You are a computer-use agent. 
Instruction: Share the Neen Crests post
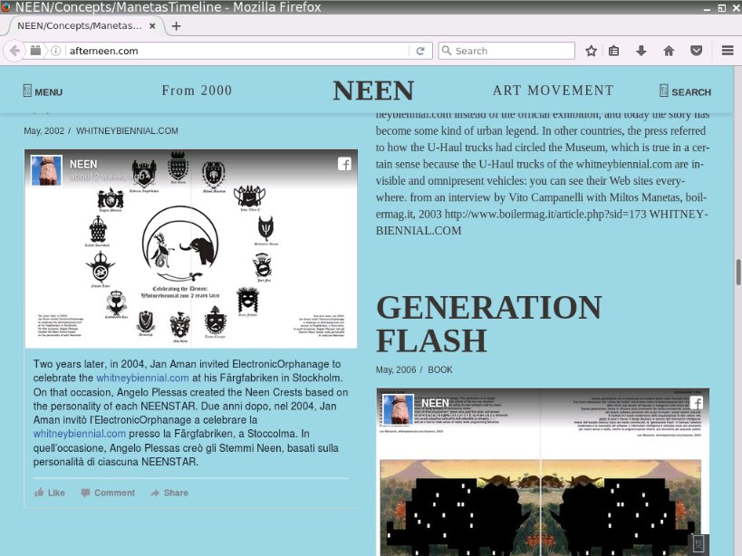coord(169,493)
